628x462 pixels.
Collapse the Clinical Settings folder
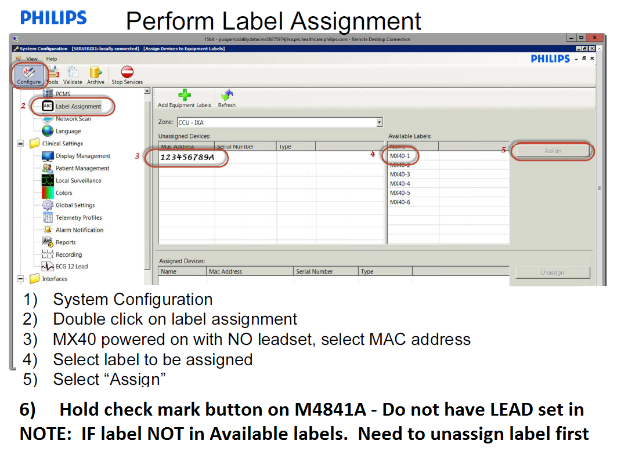(21, 144)
